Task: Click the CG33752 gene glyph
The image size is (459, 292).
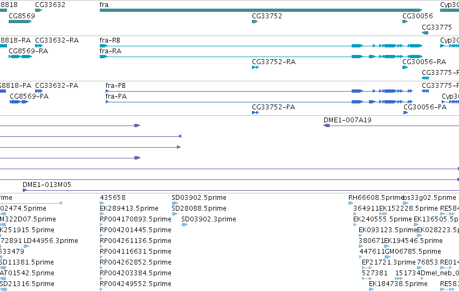Action: [x=255, y=22]
